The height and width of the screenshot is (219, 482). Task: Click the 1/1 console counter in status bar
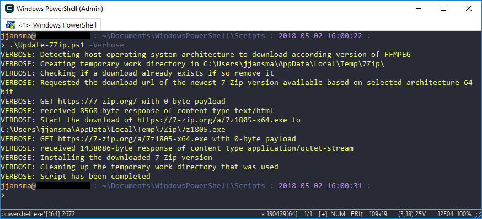[308, 214]
